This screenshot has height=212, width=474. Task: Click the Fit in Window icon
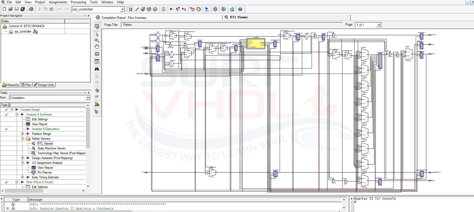pos(97,54)
